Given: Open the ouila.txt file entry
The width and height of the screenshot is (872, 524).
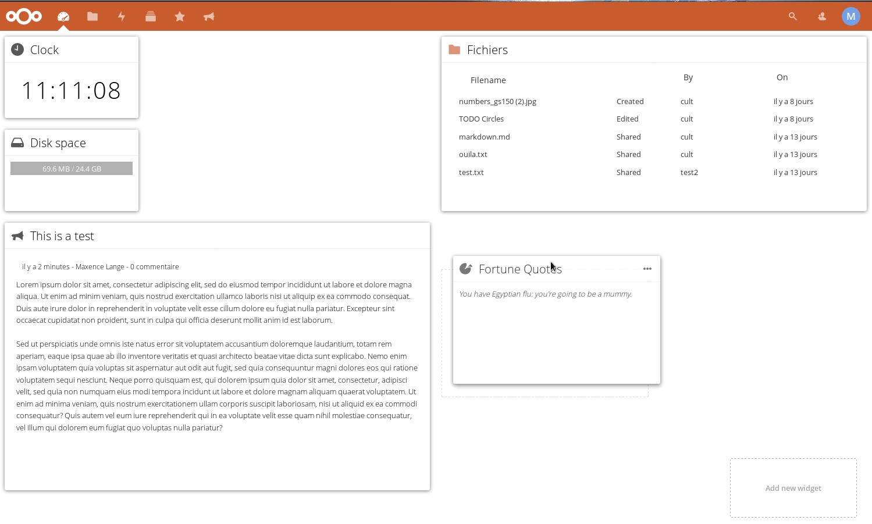Looking at the screenshot, I should pos(473,154).
